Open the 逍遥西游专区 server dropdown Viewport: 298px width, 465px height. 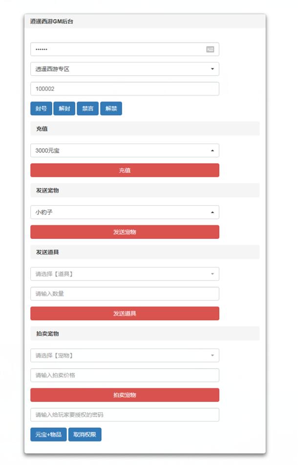click(125, 69)
